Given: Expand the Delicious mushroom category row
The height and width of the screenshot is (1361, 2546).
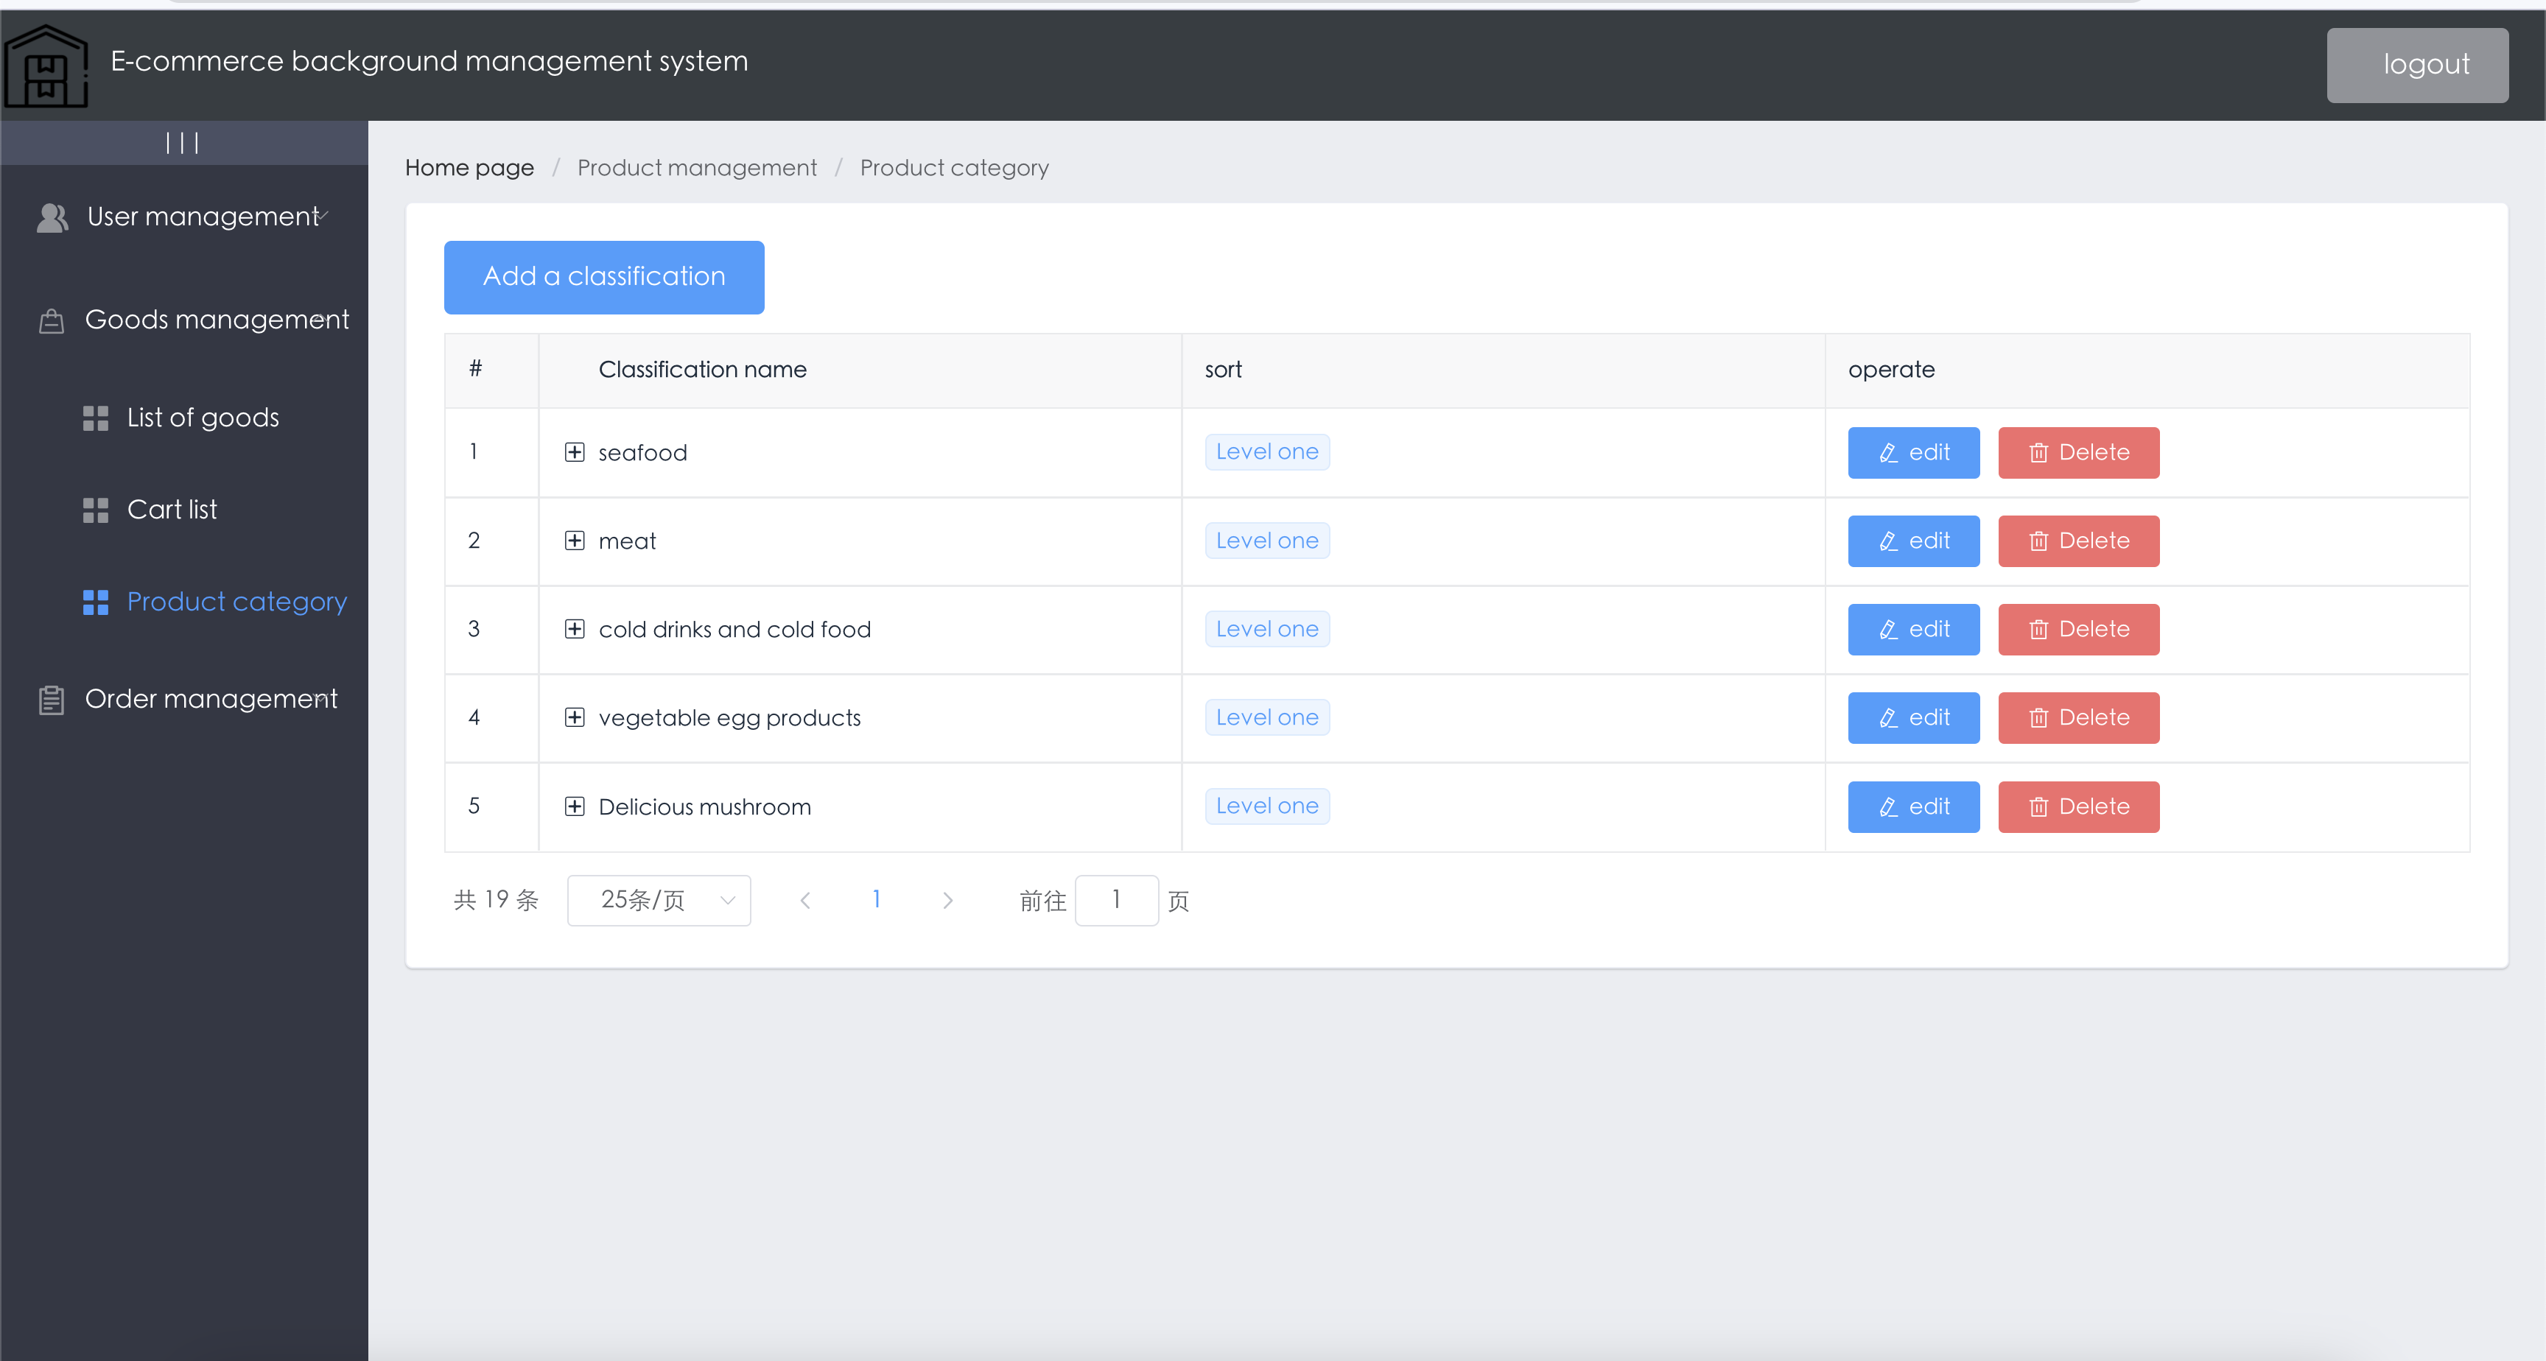Looking at the screenshot, I should pyautogui.click(x=575, y=806).
